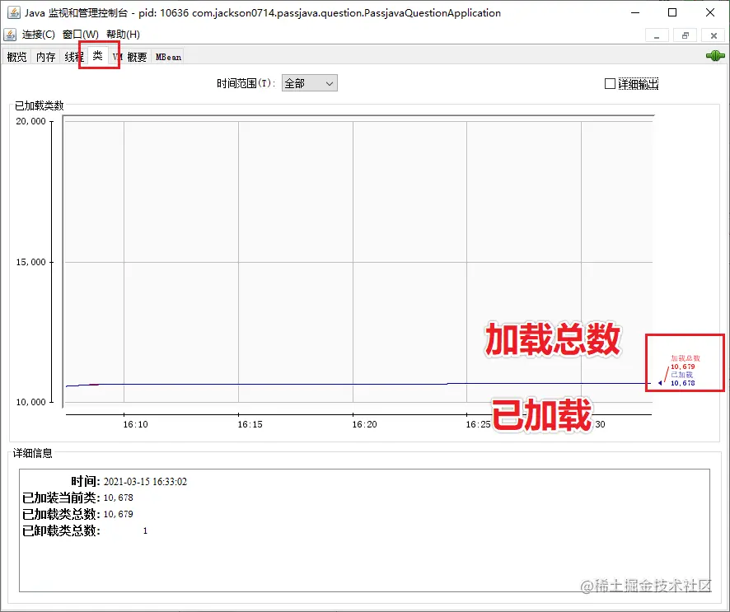Select the 已加载类总数 value 10,679
730x612 pixels.
(117, 513)
